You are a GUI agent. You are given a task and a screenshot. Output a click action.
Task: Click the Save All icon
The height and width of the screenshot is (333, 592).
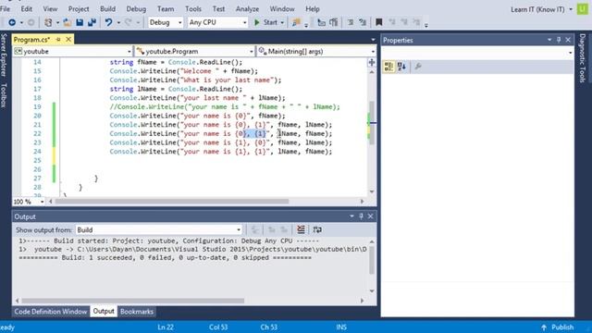click(92, 22)
